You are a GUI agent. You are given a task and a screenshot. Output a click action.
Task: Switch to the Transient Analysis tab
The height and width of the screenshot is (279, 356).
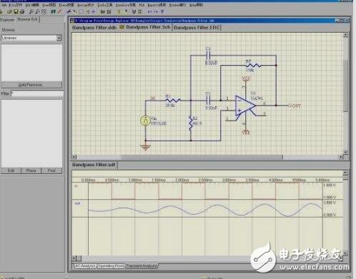(142, 266)
